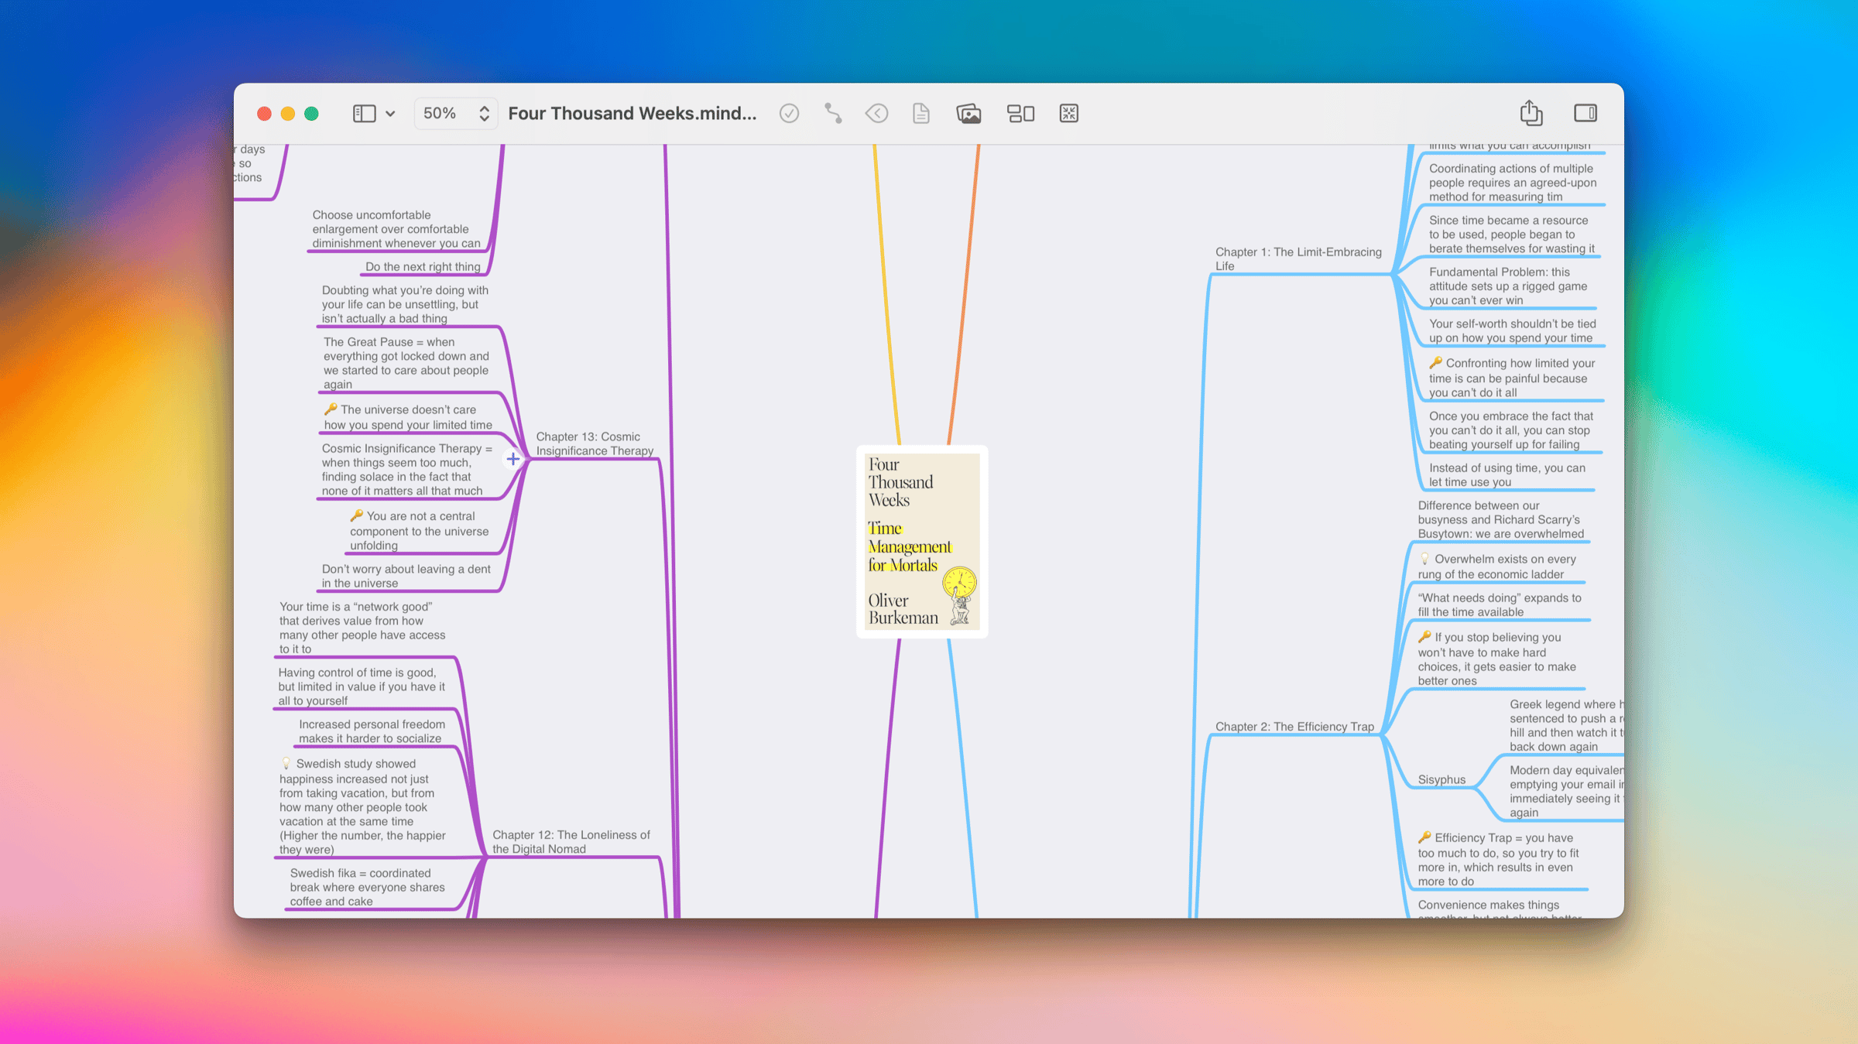1858x1044 pixels.
Task: Insert image with the photo icon
Action: [968, 113]
